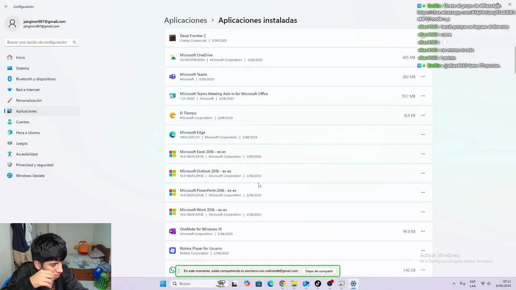The width and height of the screenshot is (516, 290).
Task: Open File Explorer from the taskbar
Action: [294, 284]
